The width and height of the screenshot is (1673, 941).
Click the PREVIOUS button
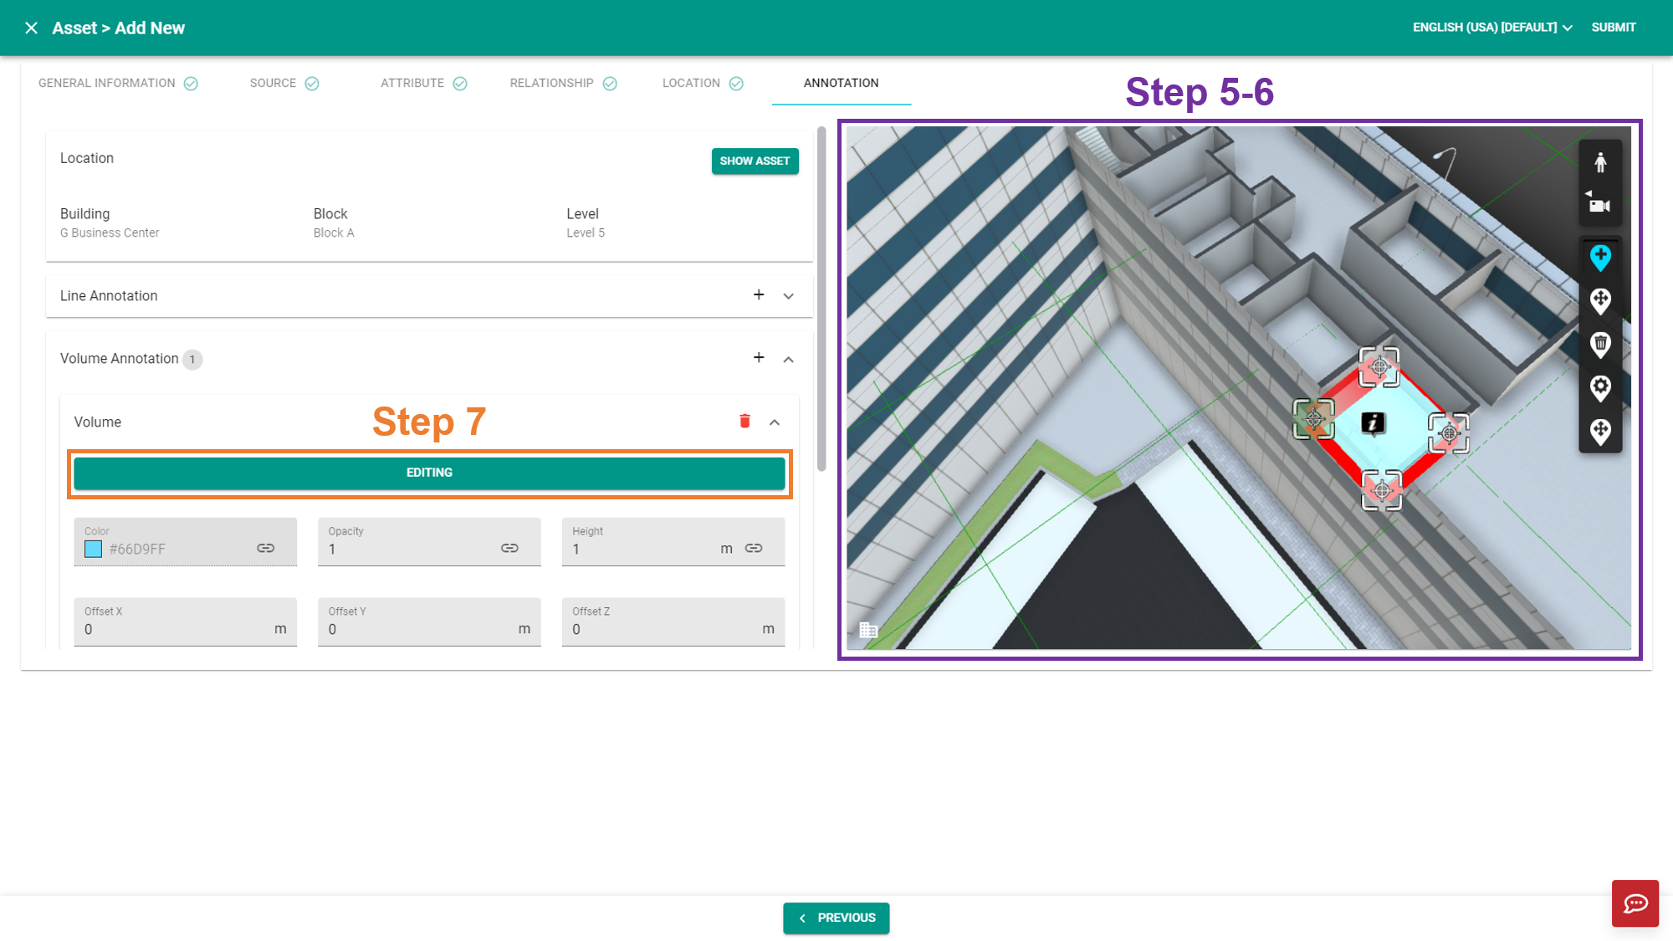click(836, 918)
